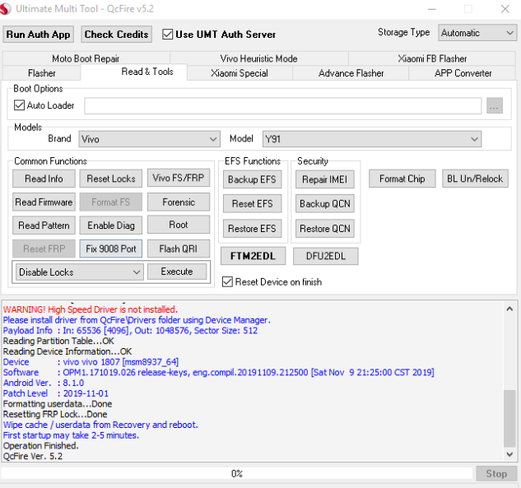Click the Execute button
This screenshot has height=488, width=521.
point(177,272)
